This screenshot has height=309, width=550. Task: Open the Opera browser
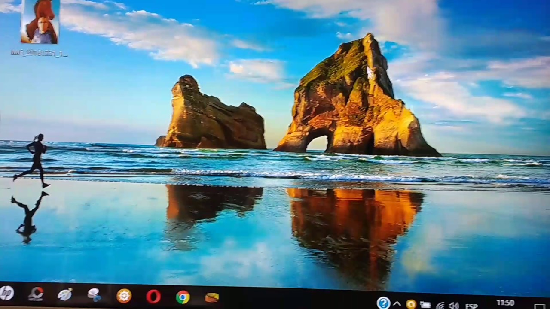pos(153,296)
